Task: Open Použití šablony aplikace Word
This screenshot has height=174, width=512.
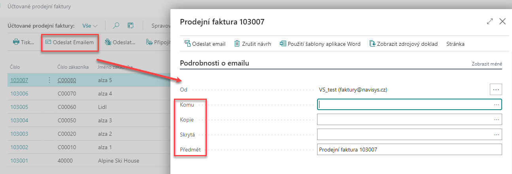Action: point(320,44)
